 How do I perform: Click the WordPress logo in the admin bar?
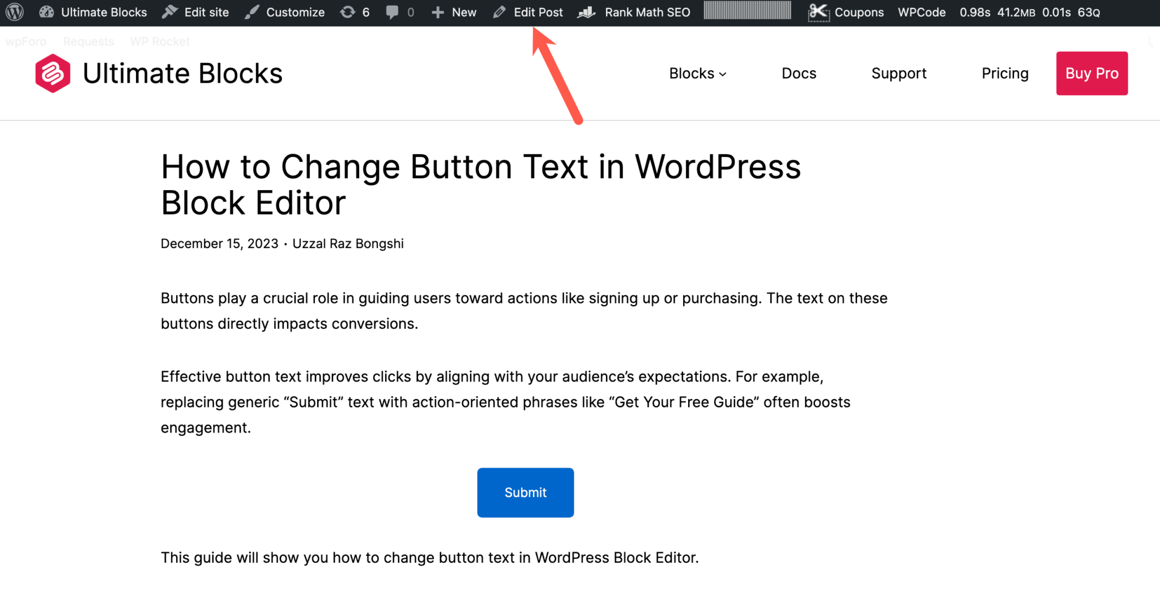point(13,12)
